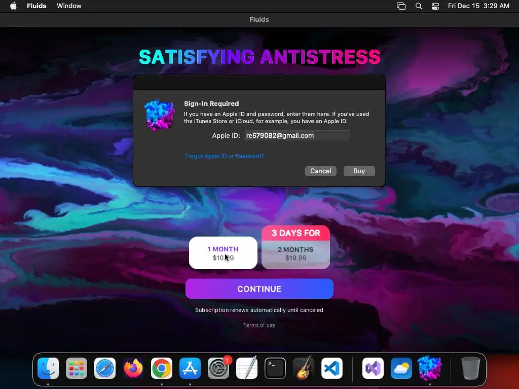519x389 pixels.
Task: Launch Terminal from the dock
Action: point(275,368)
